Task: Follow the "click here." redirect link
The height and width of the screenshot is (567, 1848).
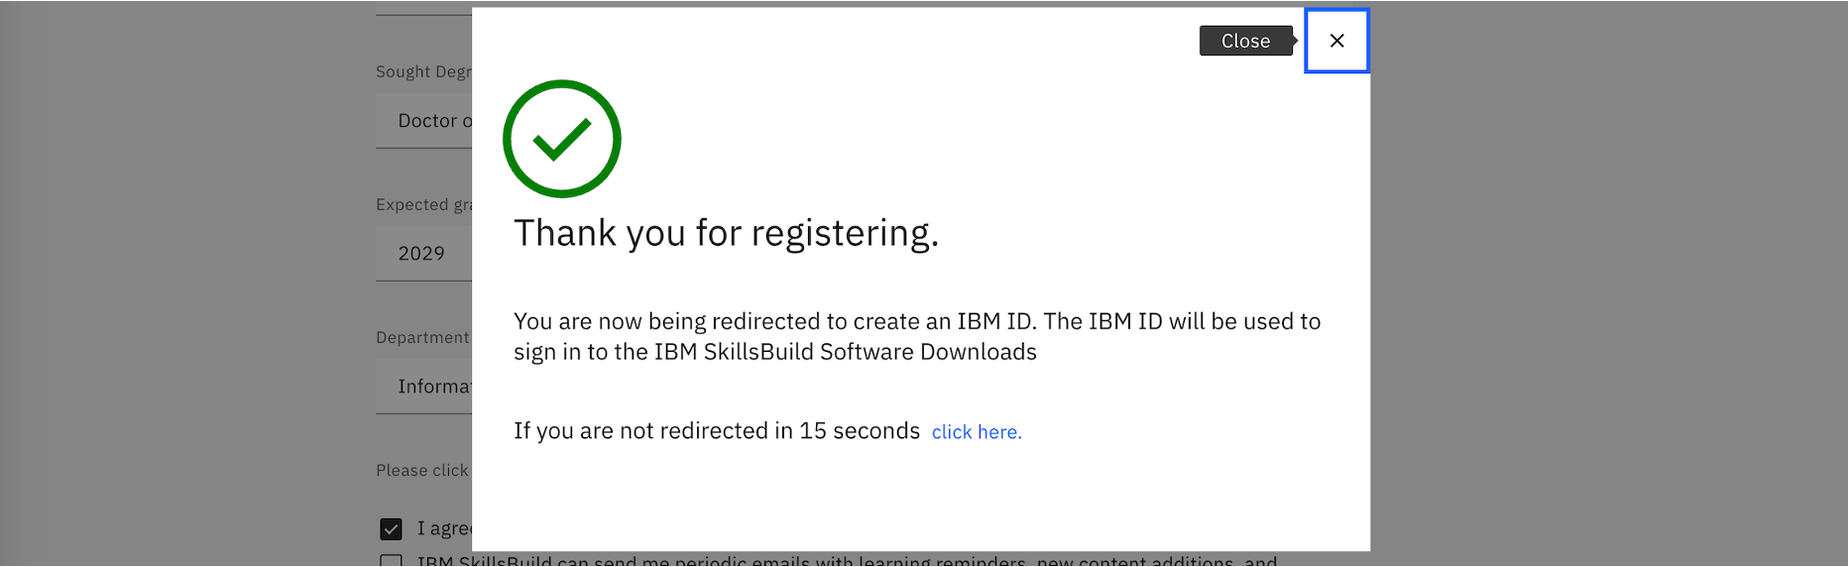Action: [976, 432]
